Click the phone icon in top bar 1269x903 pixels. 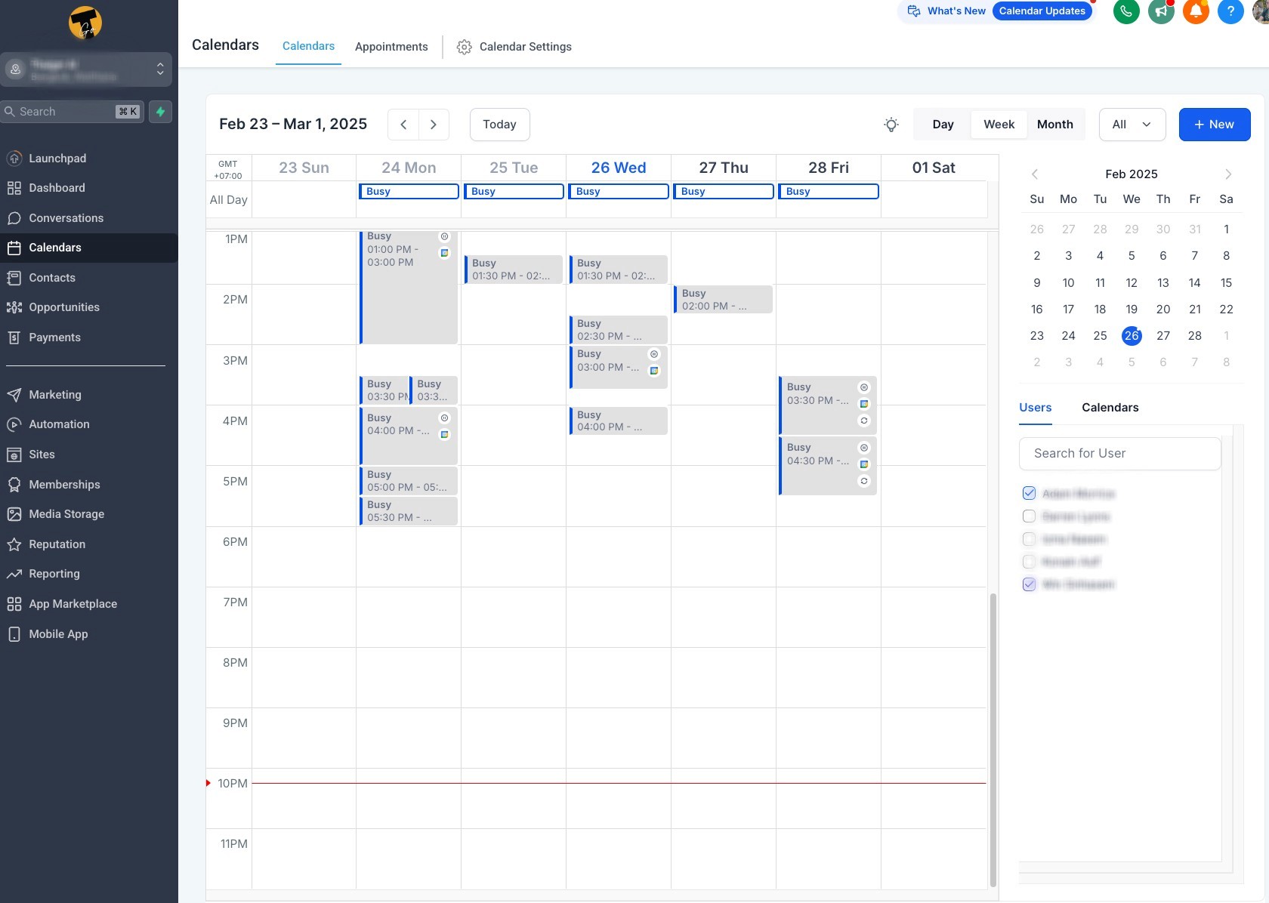[x=1125, y=11]
